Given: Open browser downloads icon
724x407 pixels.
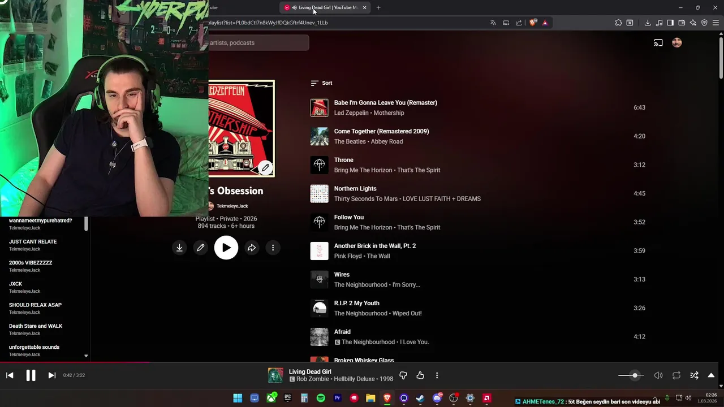Looking at the screenshot, I should point(648,23).
